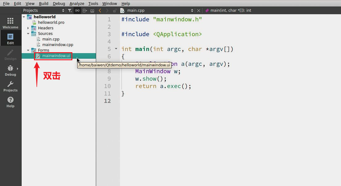Go back using the orange arrow
Image resolution: width=341 pixels, height=186 pixels.
pyautogui.click(x=100, y=11)
